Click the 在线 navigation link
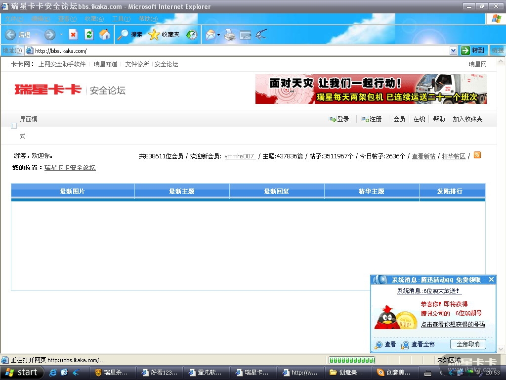506x380 pixels. (x=419, y=119)
